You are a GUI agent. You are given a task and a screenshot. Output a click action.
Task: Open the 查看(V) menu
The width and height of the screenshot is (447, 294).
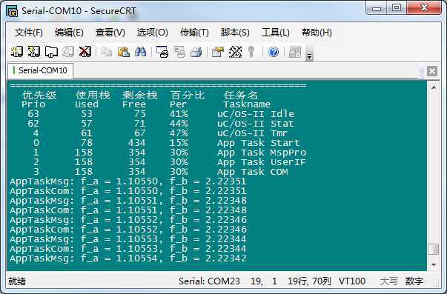[x=110, y=33]
